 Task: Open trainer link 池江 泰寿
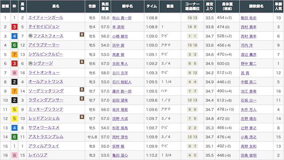(248, 91)
